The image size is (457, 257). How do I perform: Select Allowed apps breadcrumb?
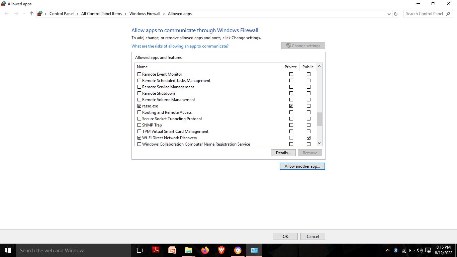pyautogui.click(x=180, y=14)
